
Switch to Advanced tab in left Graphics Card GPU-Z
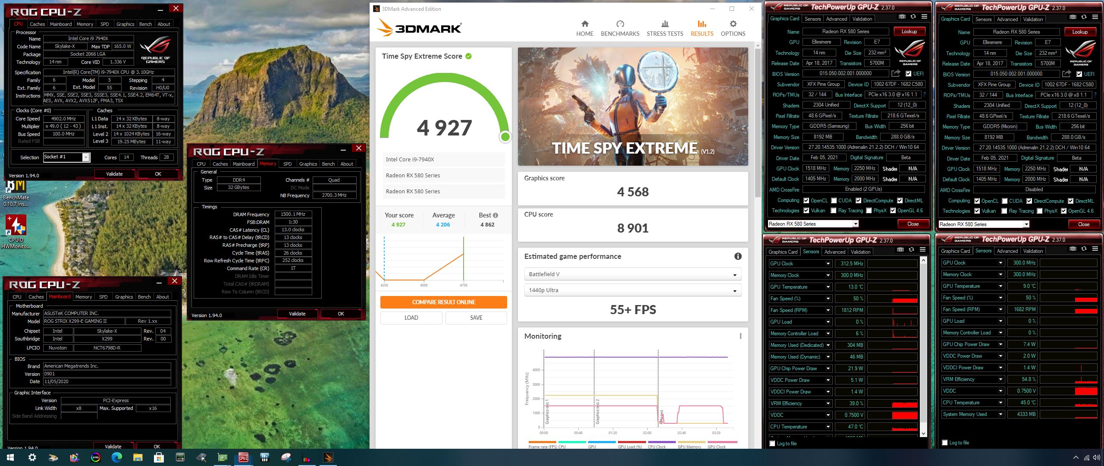[837, 19]
